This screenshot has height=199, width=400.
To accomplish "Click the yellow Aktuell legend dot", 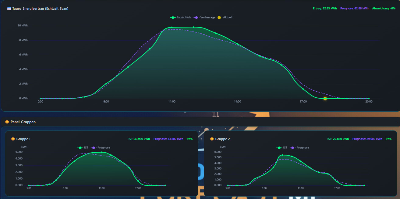I will (x=219, y=18).
